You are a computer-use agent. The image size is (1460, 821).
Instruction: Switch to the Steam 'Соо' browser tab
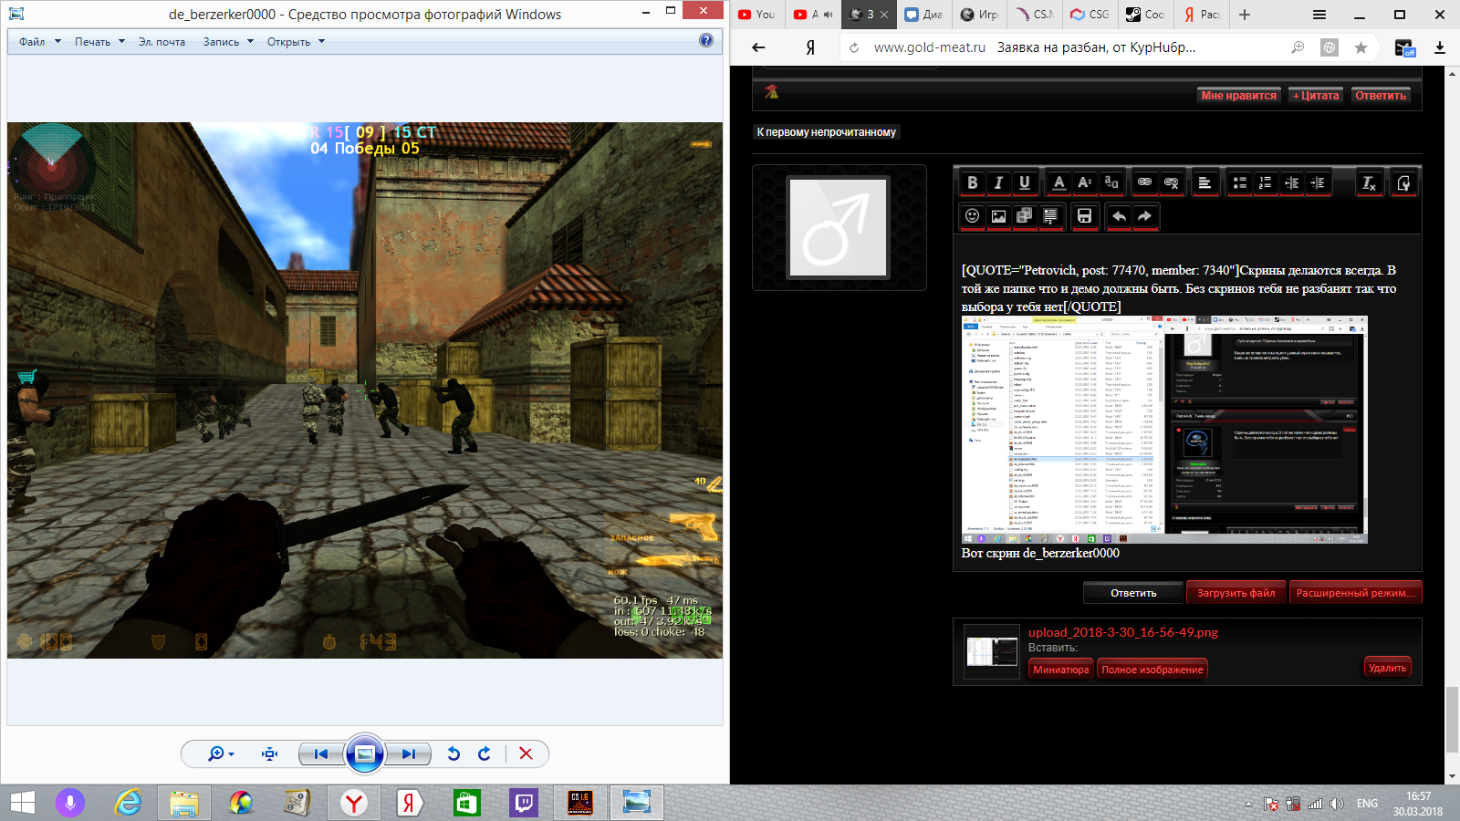coord(1146,15)
